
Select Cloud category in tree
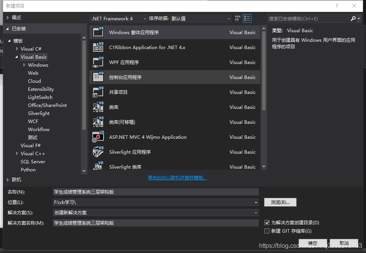pos(34,81)
